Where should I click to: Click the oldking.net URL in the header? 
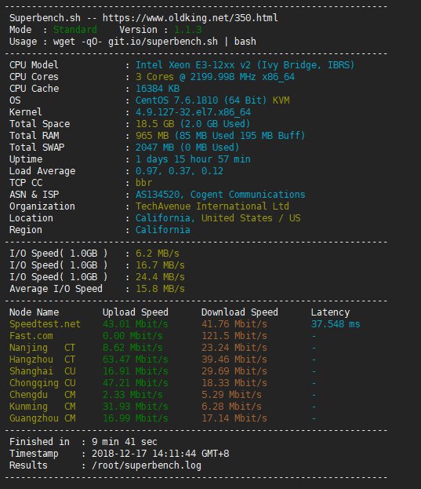[x=191, y=18]
